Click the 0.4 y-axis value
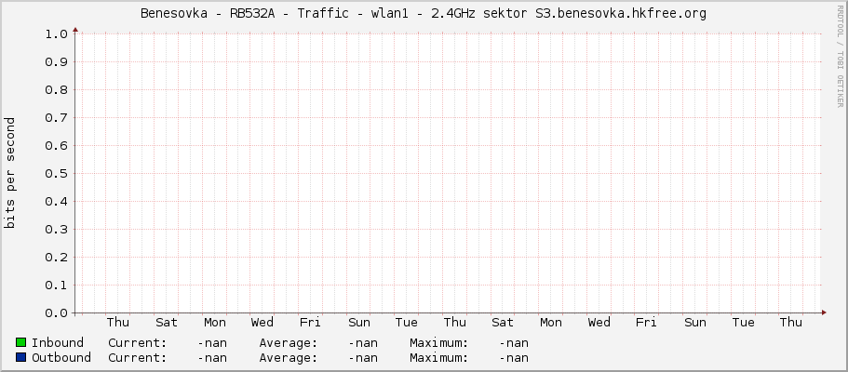The width and height of the screenshot is (848, 372). [56, 201]
